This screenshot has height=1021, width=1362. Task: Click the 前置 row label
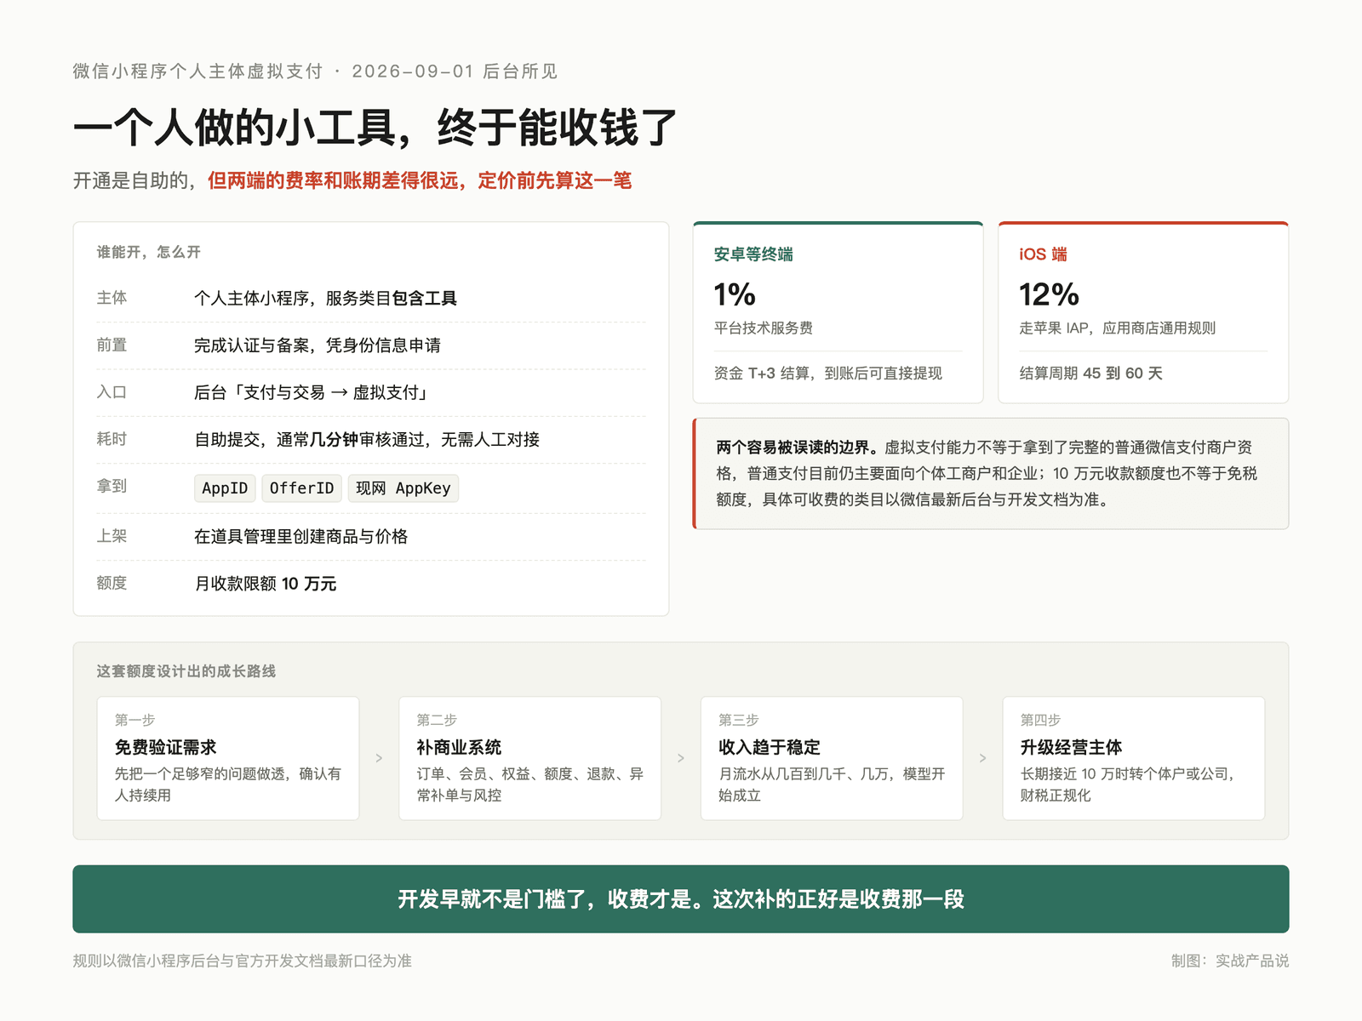click(x=112, y=345)
